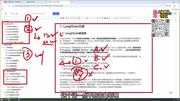
Task: Open '2.2.3. 批量调用模型' outline item
Action: pyautogui.click(x=11, y=66)
